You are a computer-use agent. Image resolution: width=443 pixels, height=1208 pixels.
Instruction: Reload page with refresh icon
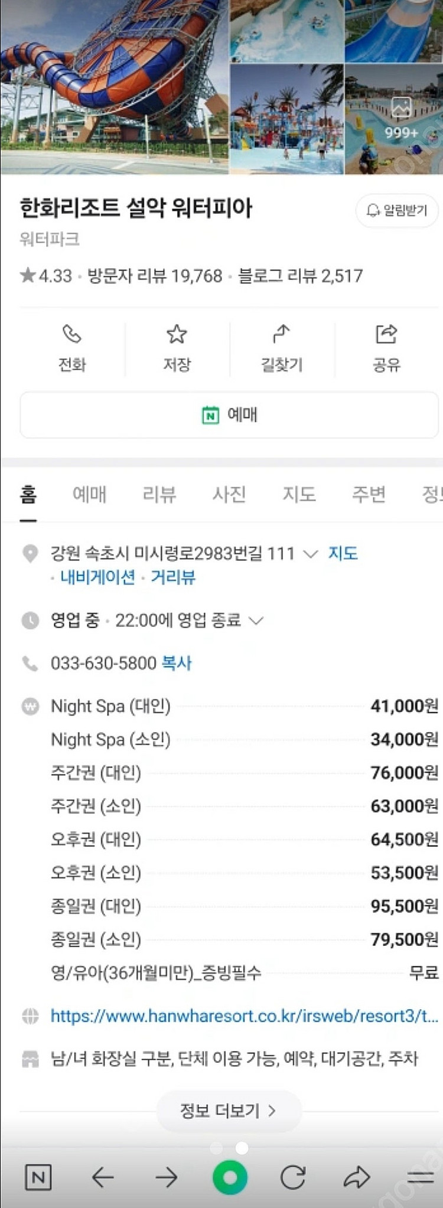(x=293, y=1178)
